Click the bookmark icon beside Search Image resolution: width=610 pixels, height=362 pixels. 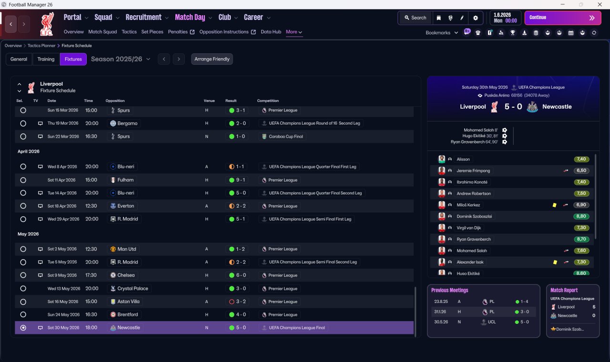pyautogui.click(x=438, y=18)
